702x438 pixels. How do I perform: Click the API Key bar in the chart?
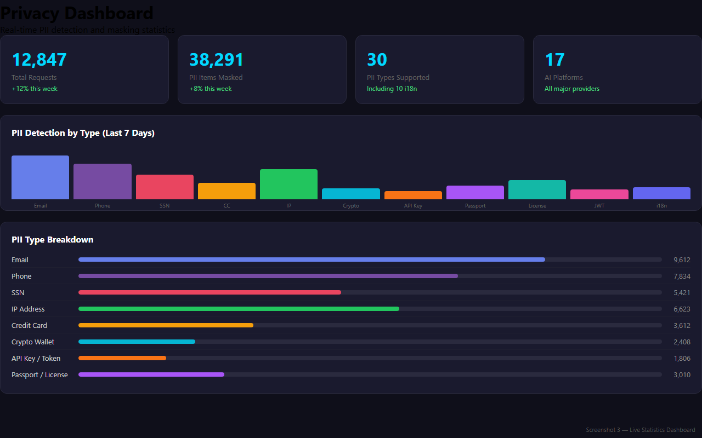coord(413,195)
